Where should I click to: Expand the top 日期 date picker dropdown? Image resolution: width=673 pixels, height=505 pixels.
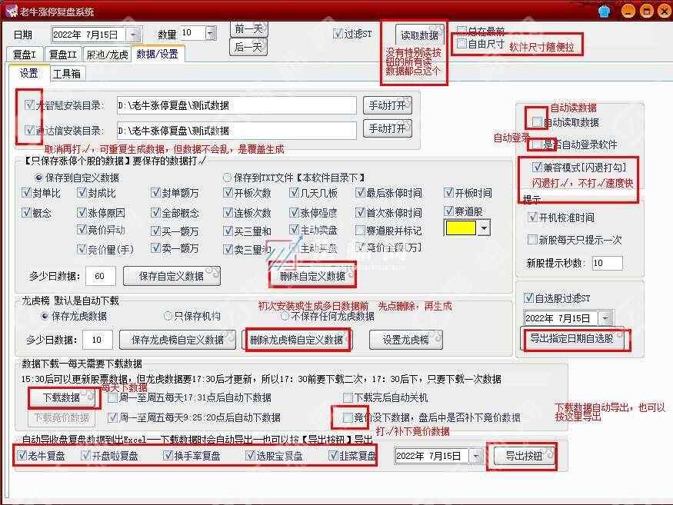tap(135, 35)
